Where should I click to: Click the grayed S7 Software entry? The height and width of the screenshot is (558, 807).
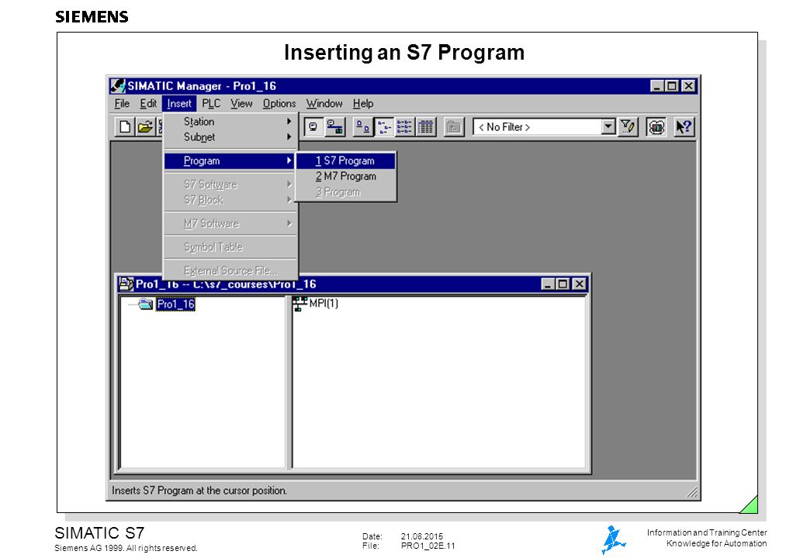(230, 184)
